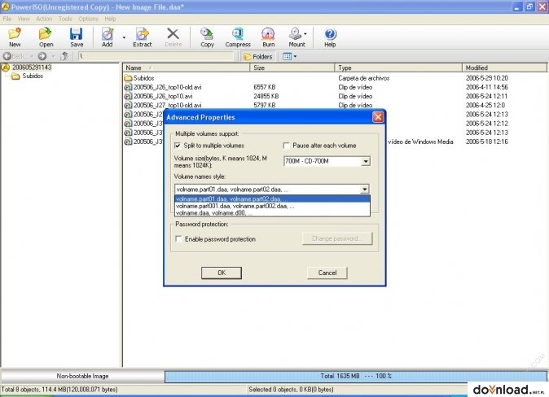Click the Non-bootable Image status label

click(82, 377)
